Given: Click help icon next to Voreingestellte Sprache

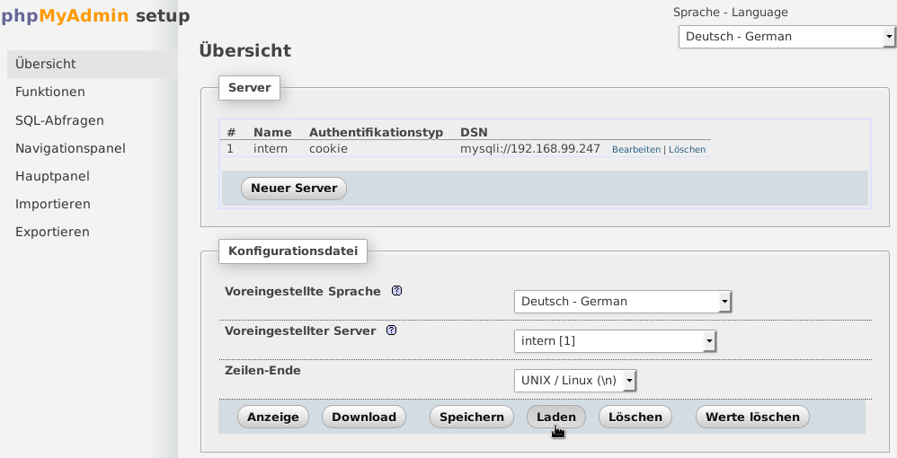Looking at the screenshot, I should 396,291.
